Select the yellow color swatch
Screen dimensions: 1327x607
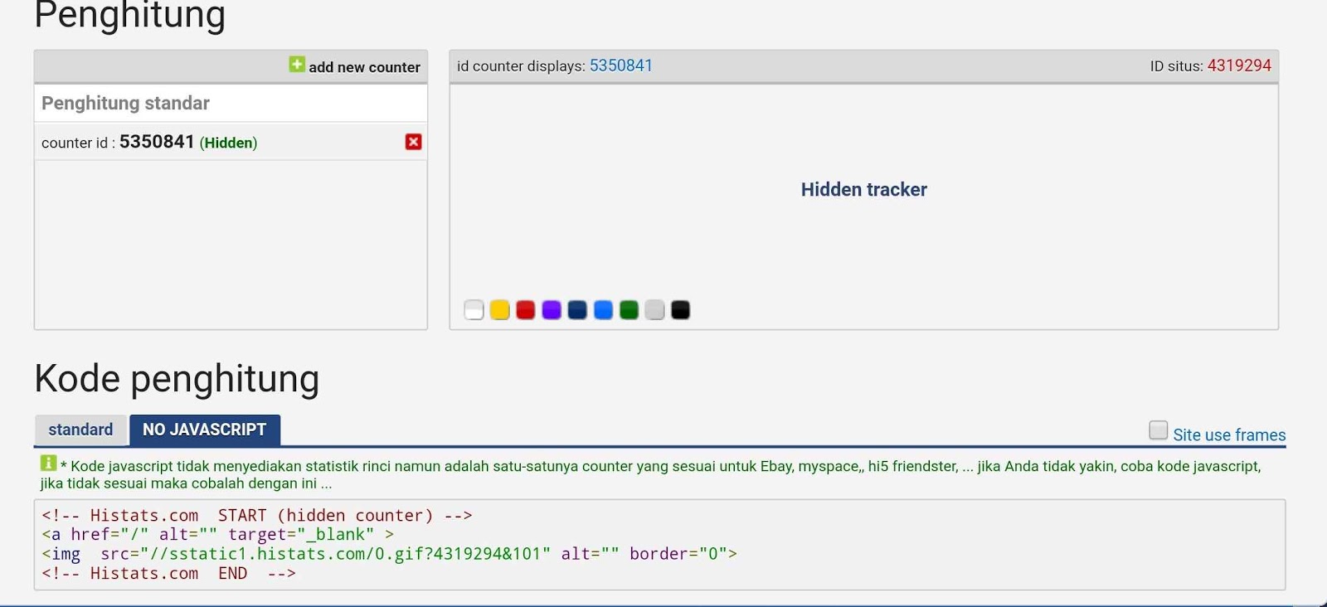(499, 310)
